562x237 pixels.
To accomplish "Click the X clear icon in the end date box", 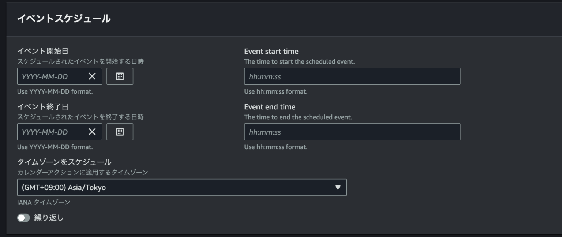I will pyautogui.click(x=92, y=132).
